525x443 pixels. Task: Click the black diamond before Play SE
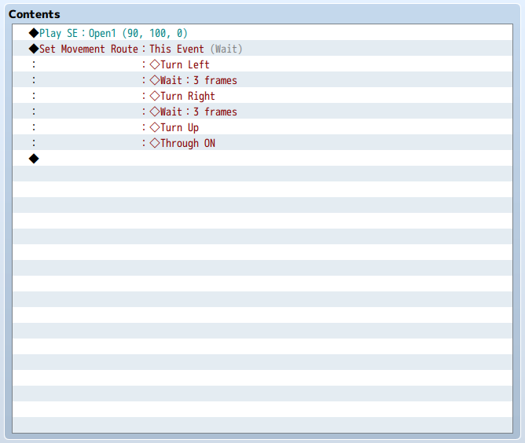coord(34,33)
